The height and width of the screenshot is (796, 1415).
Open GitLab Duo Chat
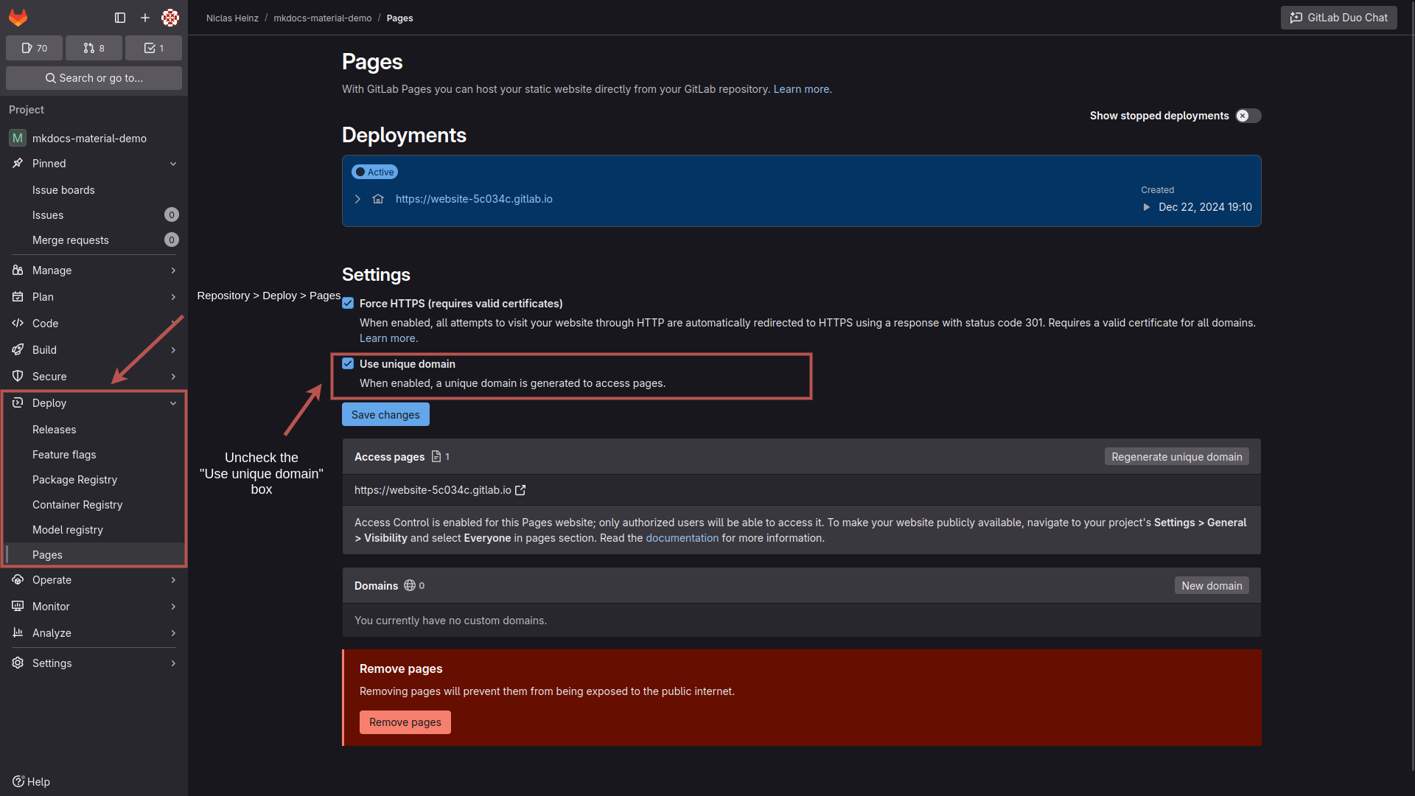point(1339,18)
